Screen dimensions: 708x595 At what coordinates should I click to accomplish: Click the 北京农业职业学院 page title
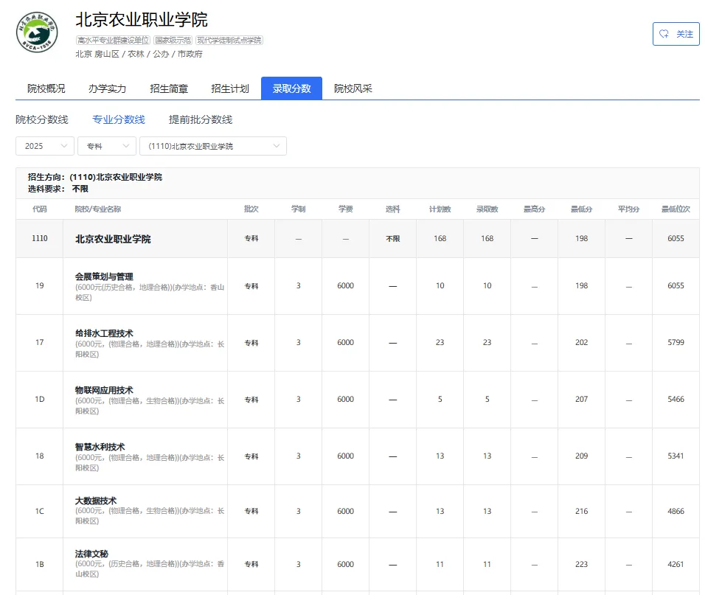(142, 20)
